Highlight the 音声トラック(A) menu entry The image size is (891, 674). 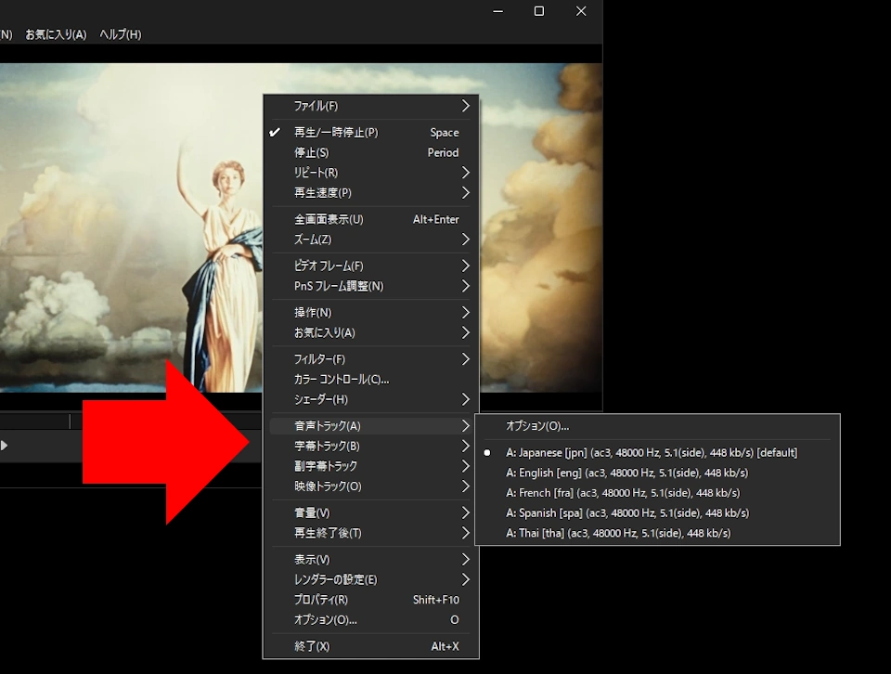pos(371,426)
